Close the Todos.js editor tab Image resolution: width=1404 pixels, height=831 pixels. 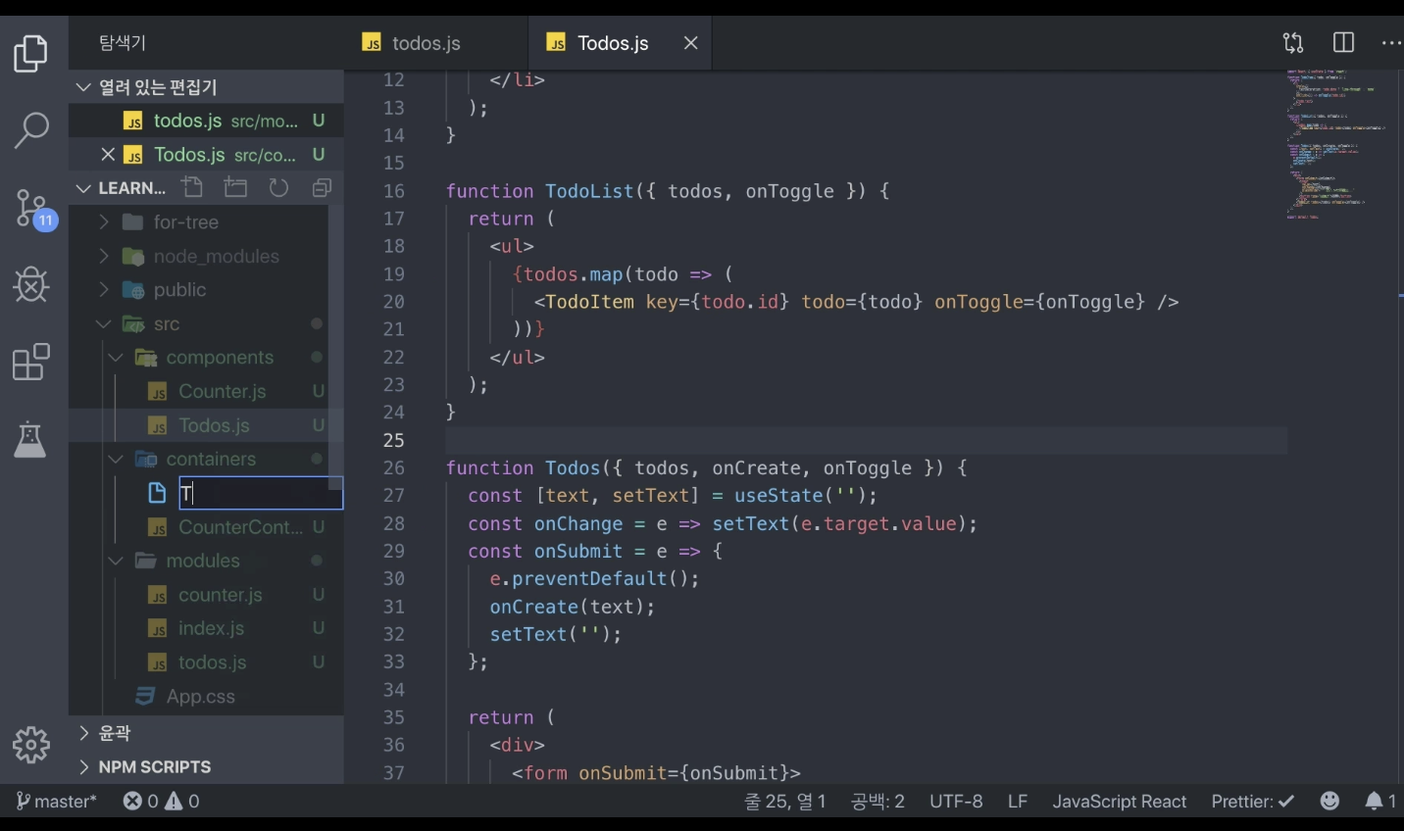tap(690, 43)
